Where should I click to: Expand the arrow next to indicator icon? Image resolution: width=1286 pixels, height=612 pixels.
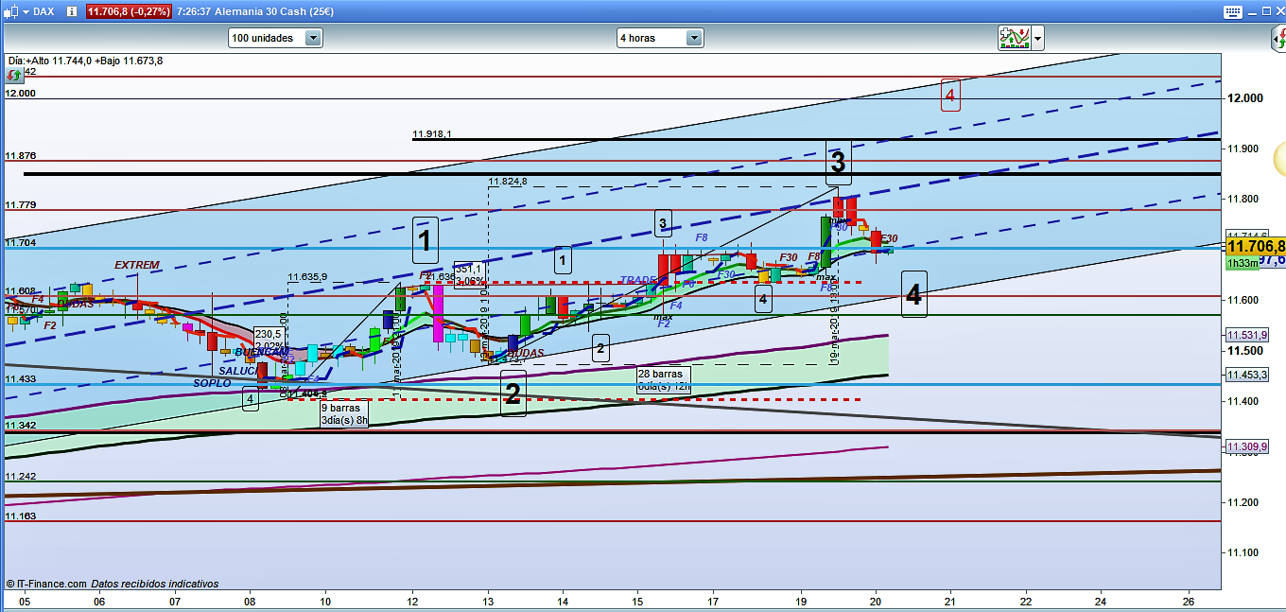pos(1038,39)
